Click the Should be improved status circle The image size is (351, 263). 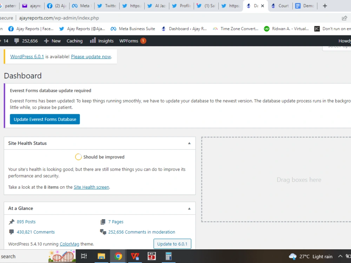click(78, 157)
